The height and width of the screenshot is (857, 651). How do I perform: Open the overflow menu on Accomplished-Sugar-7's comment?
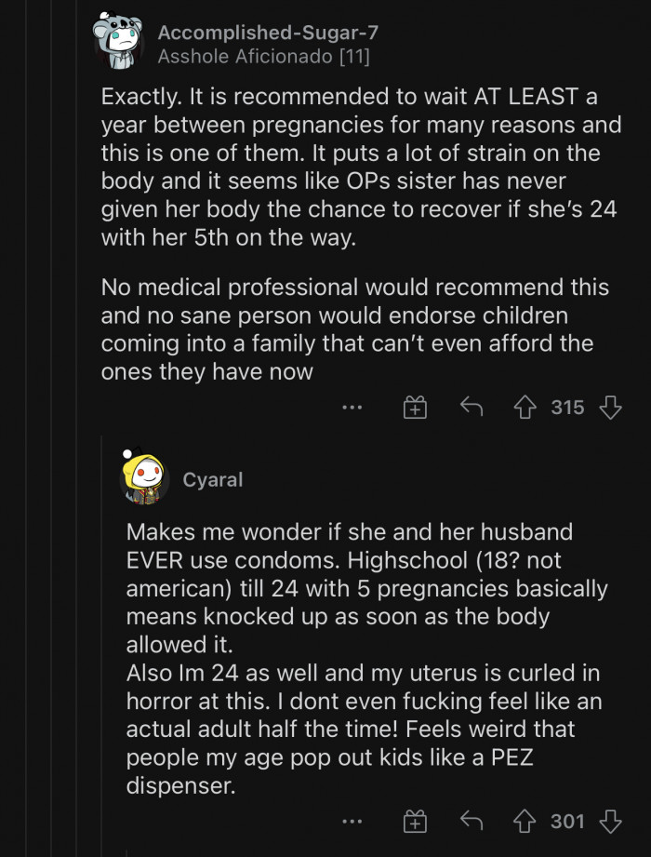(x=353, y=407)
